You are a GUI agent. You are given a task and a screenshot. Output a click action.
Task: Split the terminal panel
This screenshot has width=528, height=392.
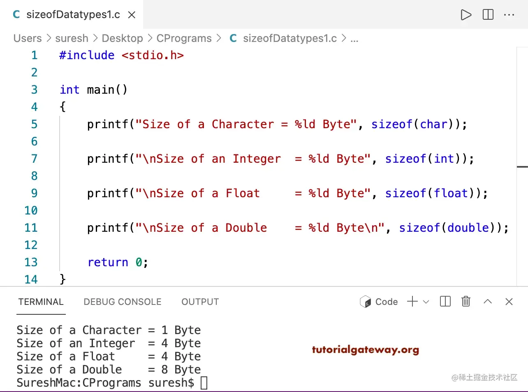(x=445, y=302)
